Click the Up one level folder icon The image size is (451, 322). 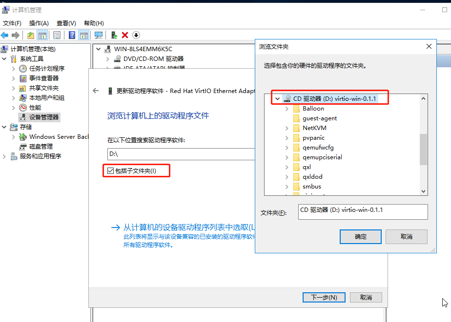pos(31,35)
